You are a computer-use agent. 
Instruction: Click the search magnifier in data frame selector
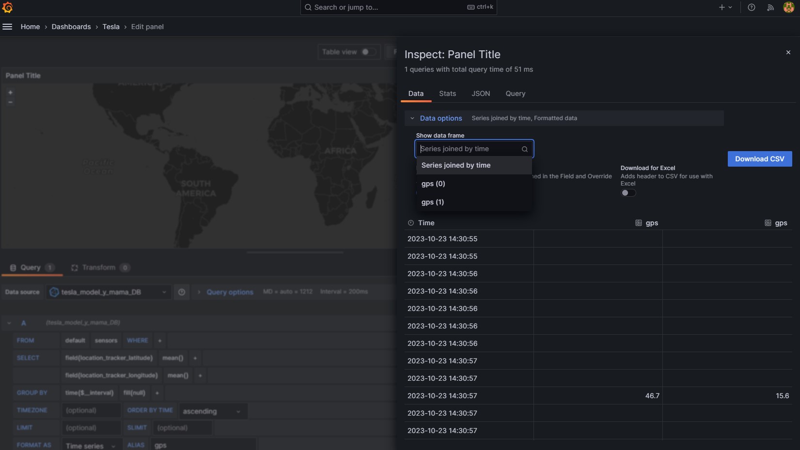tap(525, 149)
